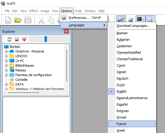The image size is (165, 133).
Task: Expand the Bibliothèques tree node
Action: 6,65
